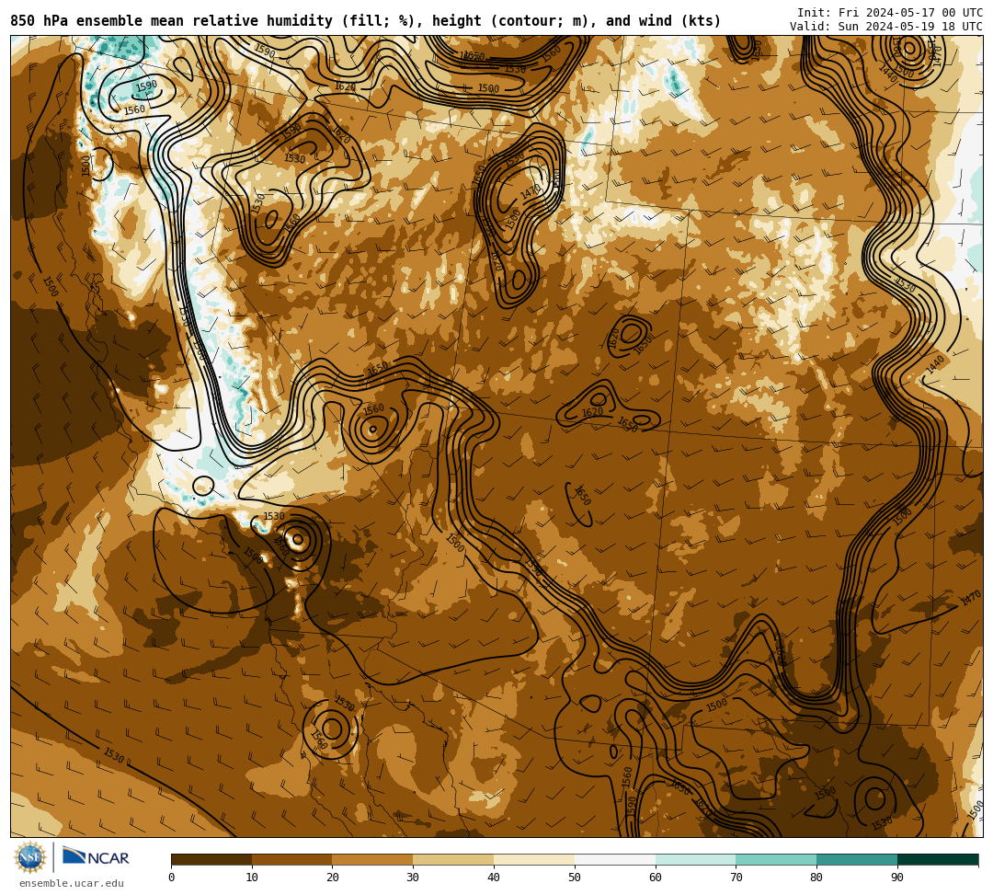Click the 0-10% darkest brown colorbar segment
This screenshot has width=993, height=895.
coord(211,859)
